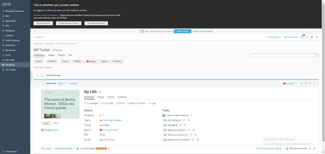Open the three-dot menu for micro.com
Image resolution: width=325 pixels, height=154 pixels.
(314, 83)
